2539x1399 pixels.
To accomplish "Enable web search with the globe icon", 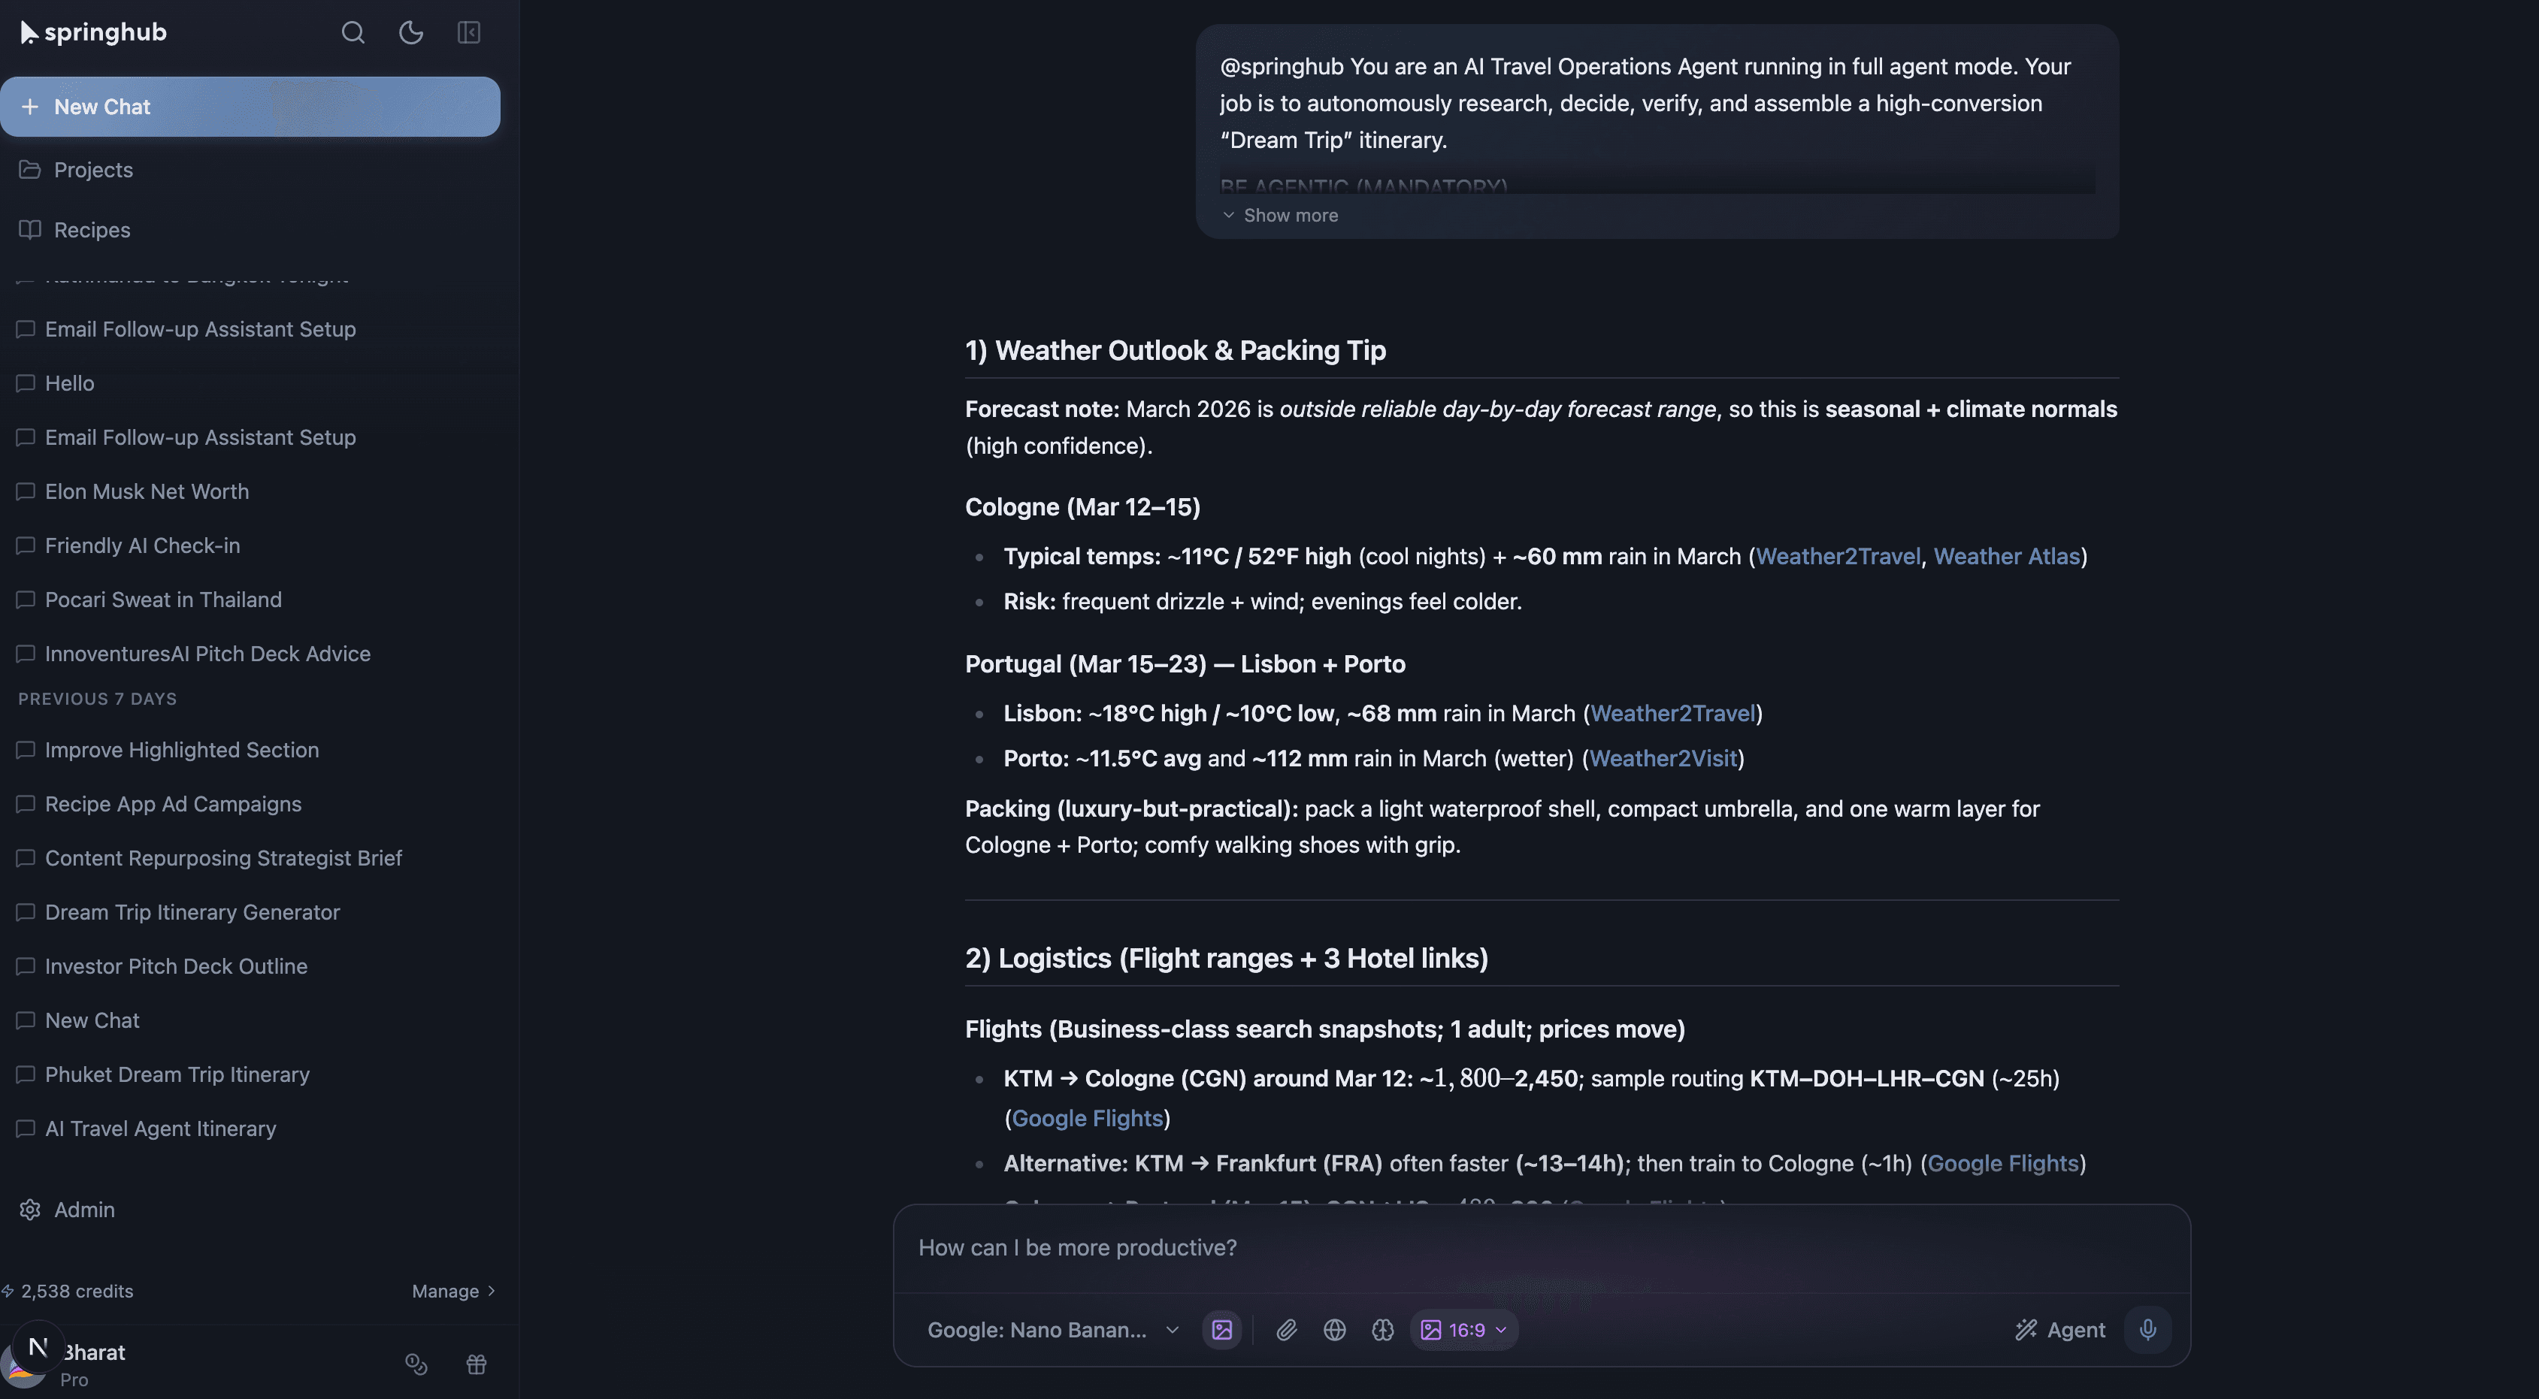I will tap(1336, 1329).
